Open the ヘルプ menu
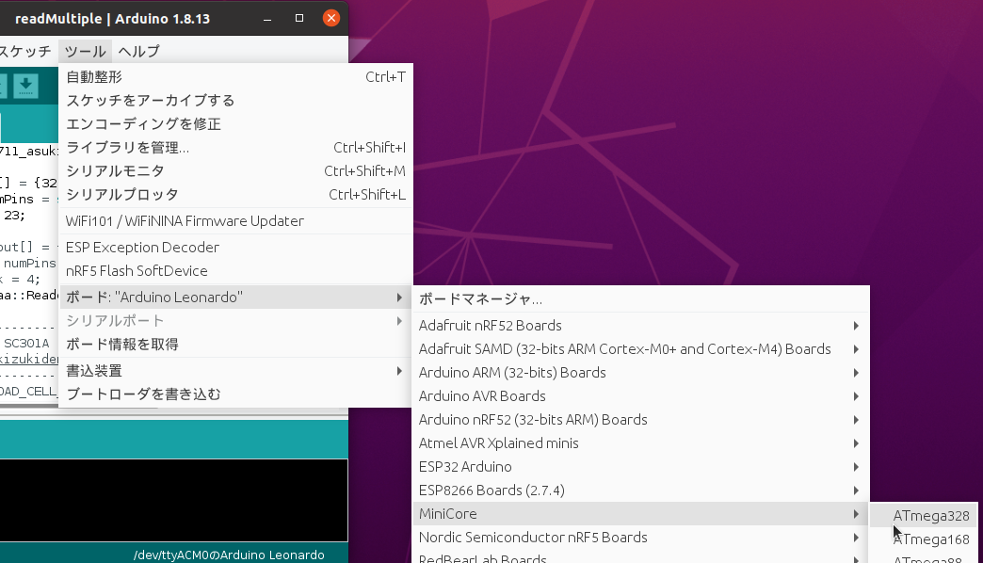This screenshot has width=983, height=563. click(x=138, y=52)
